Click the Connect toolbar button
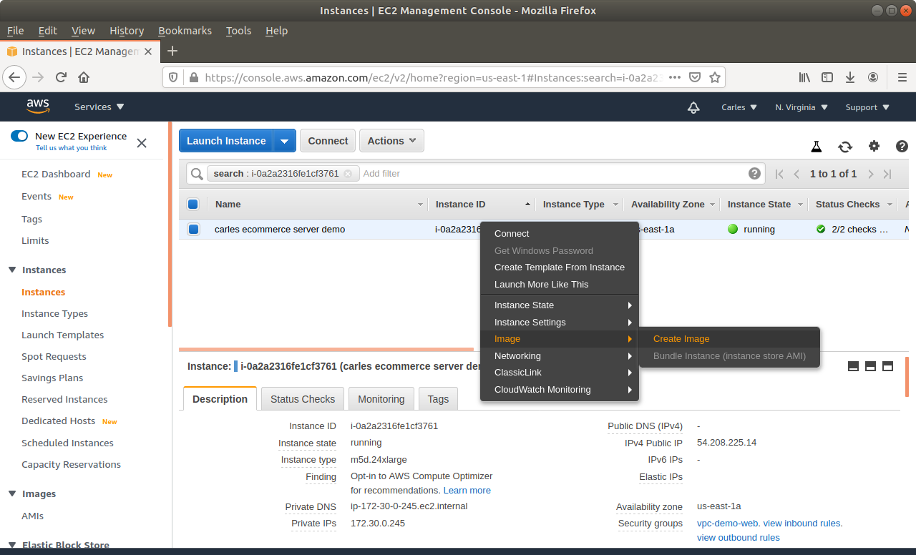This screenshot has height=555, width=916. [328, 141]
